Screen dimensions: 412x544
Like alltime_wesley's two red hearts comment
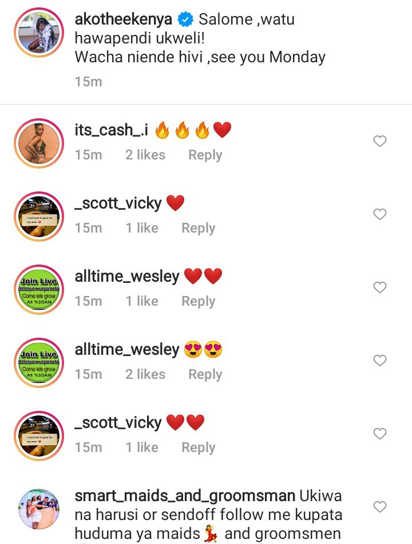click(x=380, y=287)
